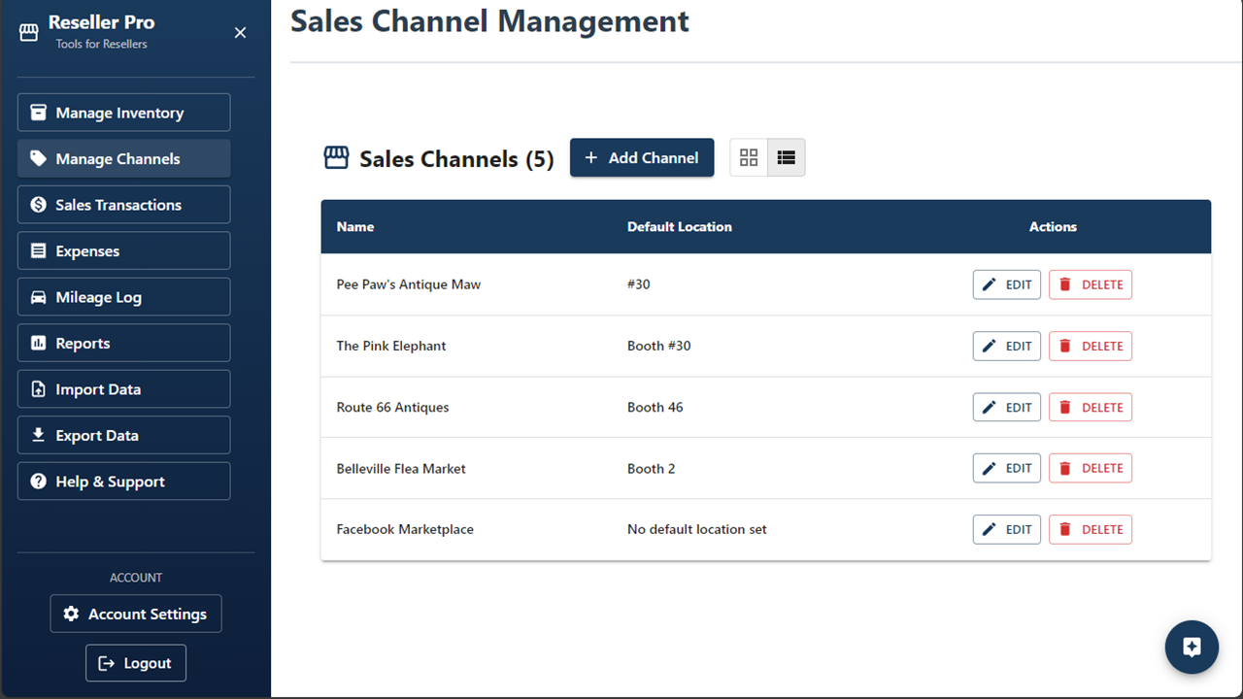1243x699 pixels.
Task: Navigate to Export Data
Action: pos(123,435)
